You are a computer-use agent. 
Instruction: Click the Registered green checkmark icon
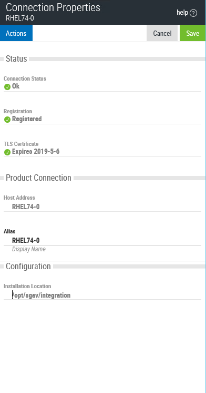coord(7,120)
